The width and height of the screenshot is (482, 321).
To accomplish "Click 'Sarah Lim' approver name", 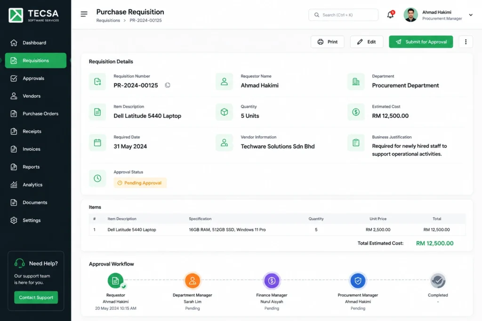I will click(x=193, y=302).
